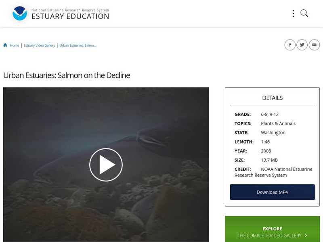The width and height of the screenshot is (323, 242).
Task: Click the Urban Estuaries breadcrumb entry
Action: click(x=79, y=46)
